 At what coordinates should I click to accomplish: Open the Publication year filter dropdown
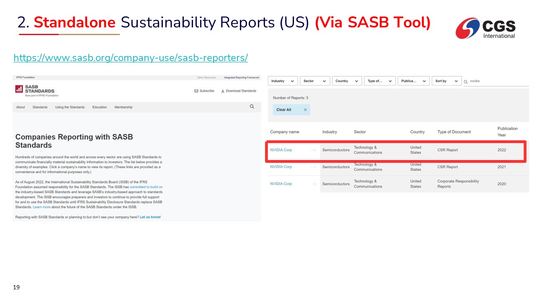[x=413, y=81]
